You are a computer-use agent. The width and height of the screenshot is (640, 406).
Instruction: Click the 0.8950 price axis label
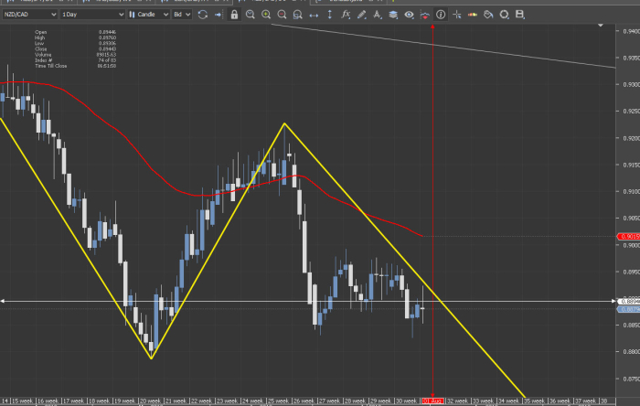pos(631,272)
